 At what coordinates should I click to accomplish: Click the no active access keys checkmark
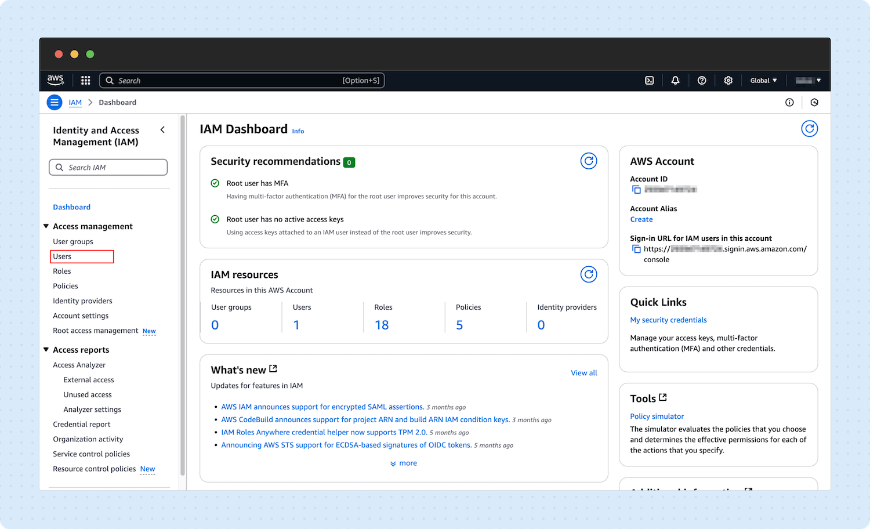point(215,219)
